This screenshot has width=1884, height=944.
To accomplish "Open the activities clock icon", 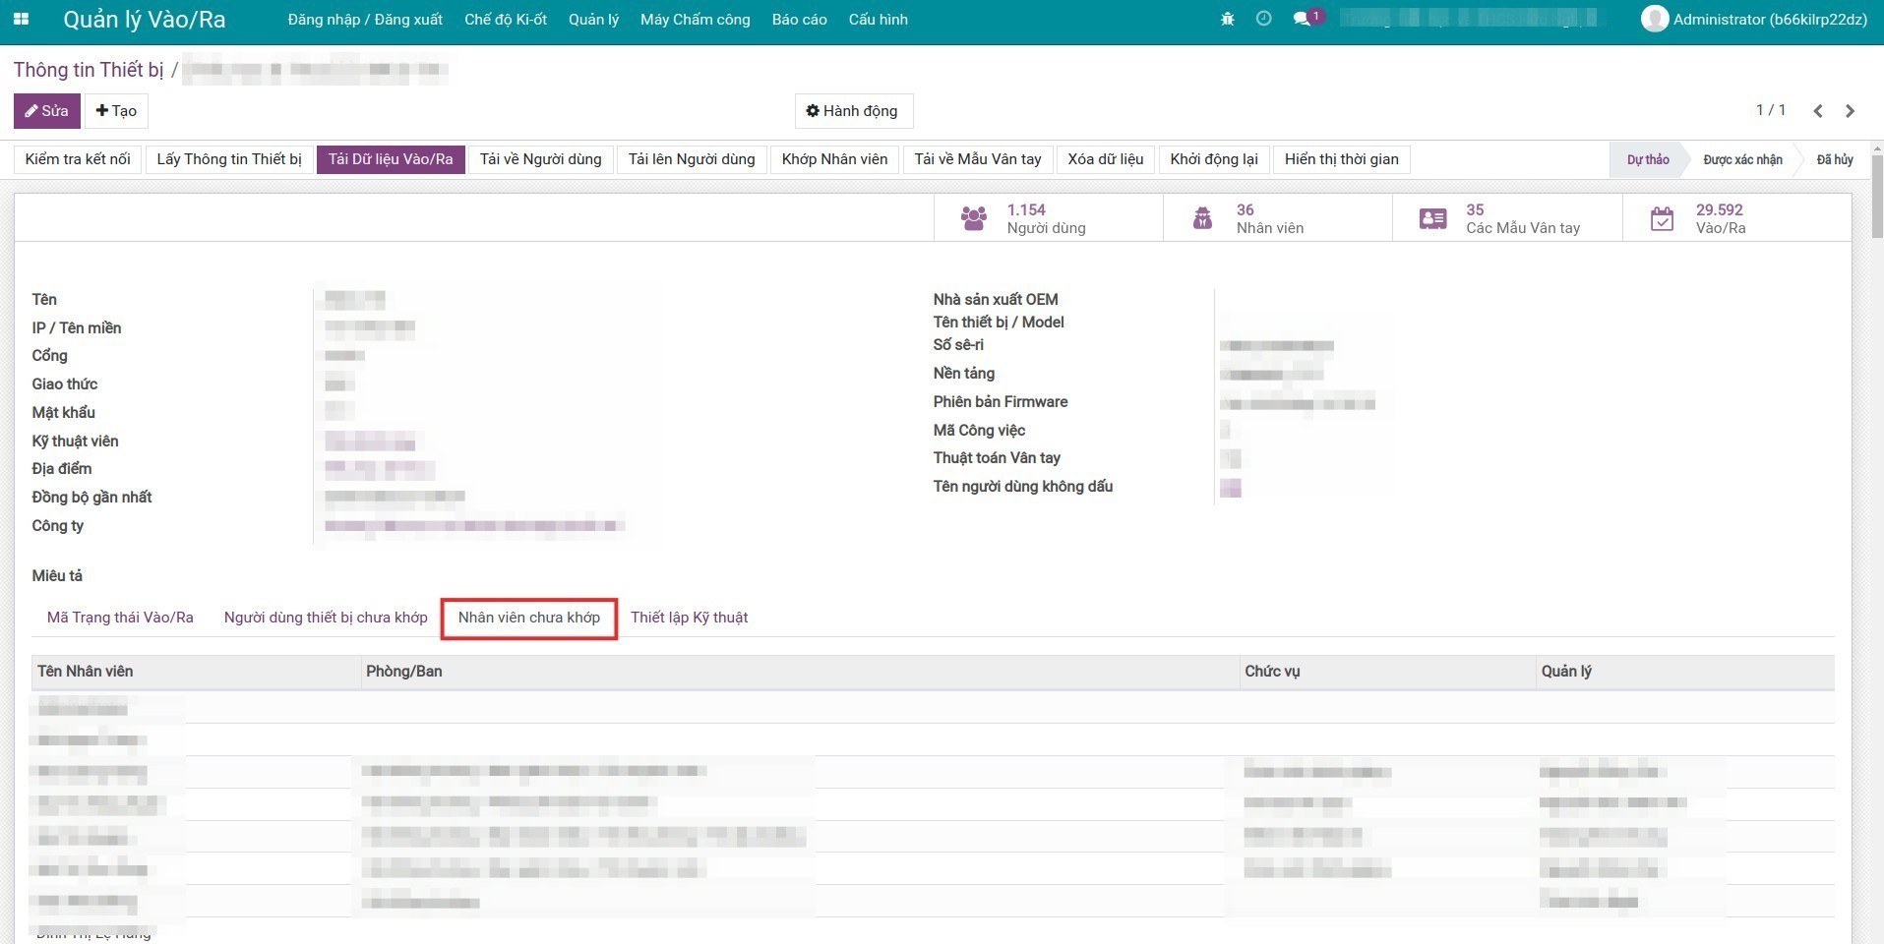I will (1264, 19).
